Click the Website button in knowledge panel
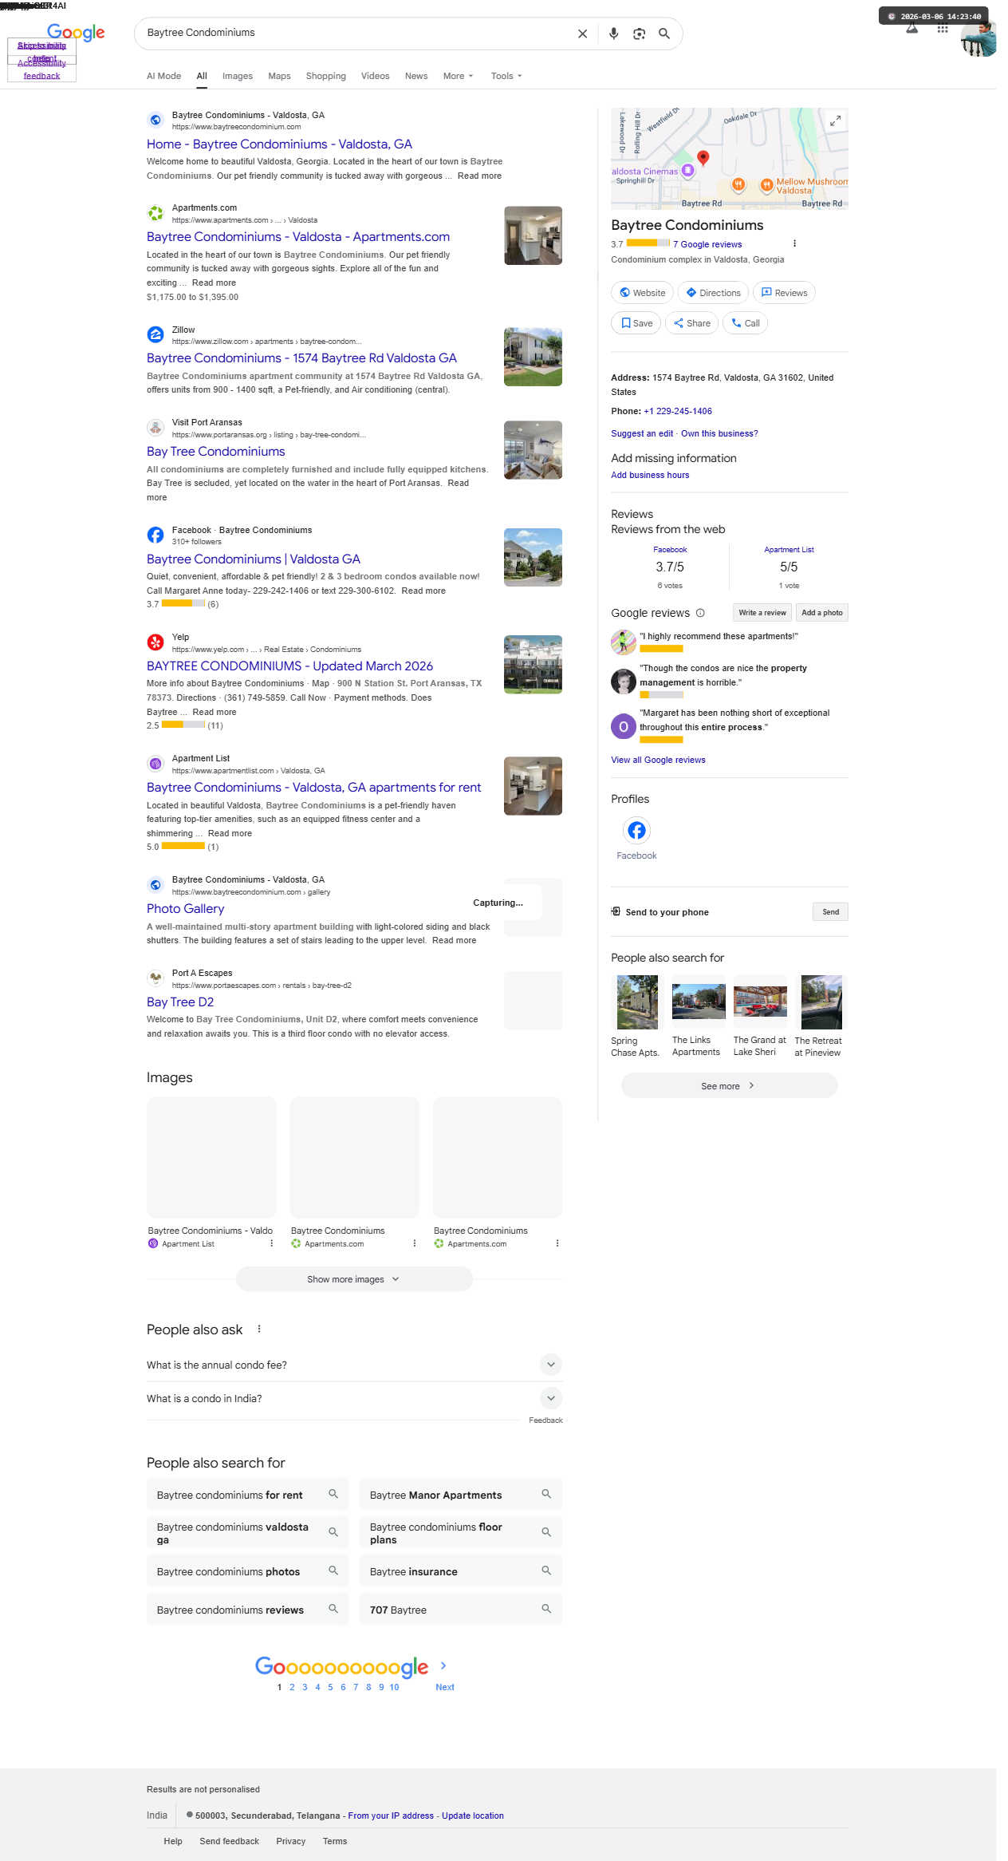1008x1861 pixels. coord(643,293)
